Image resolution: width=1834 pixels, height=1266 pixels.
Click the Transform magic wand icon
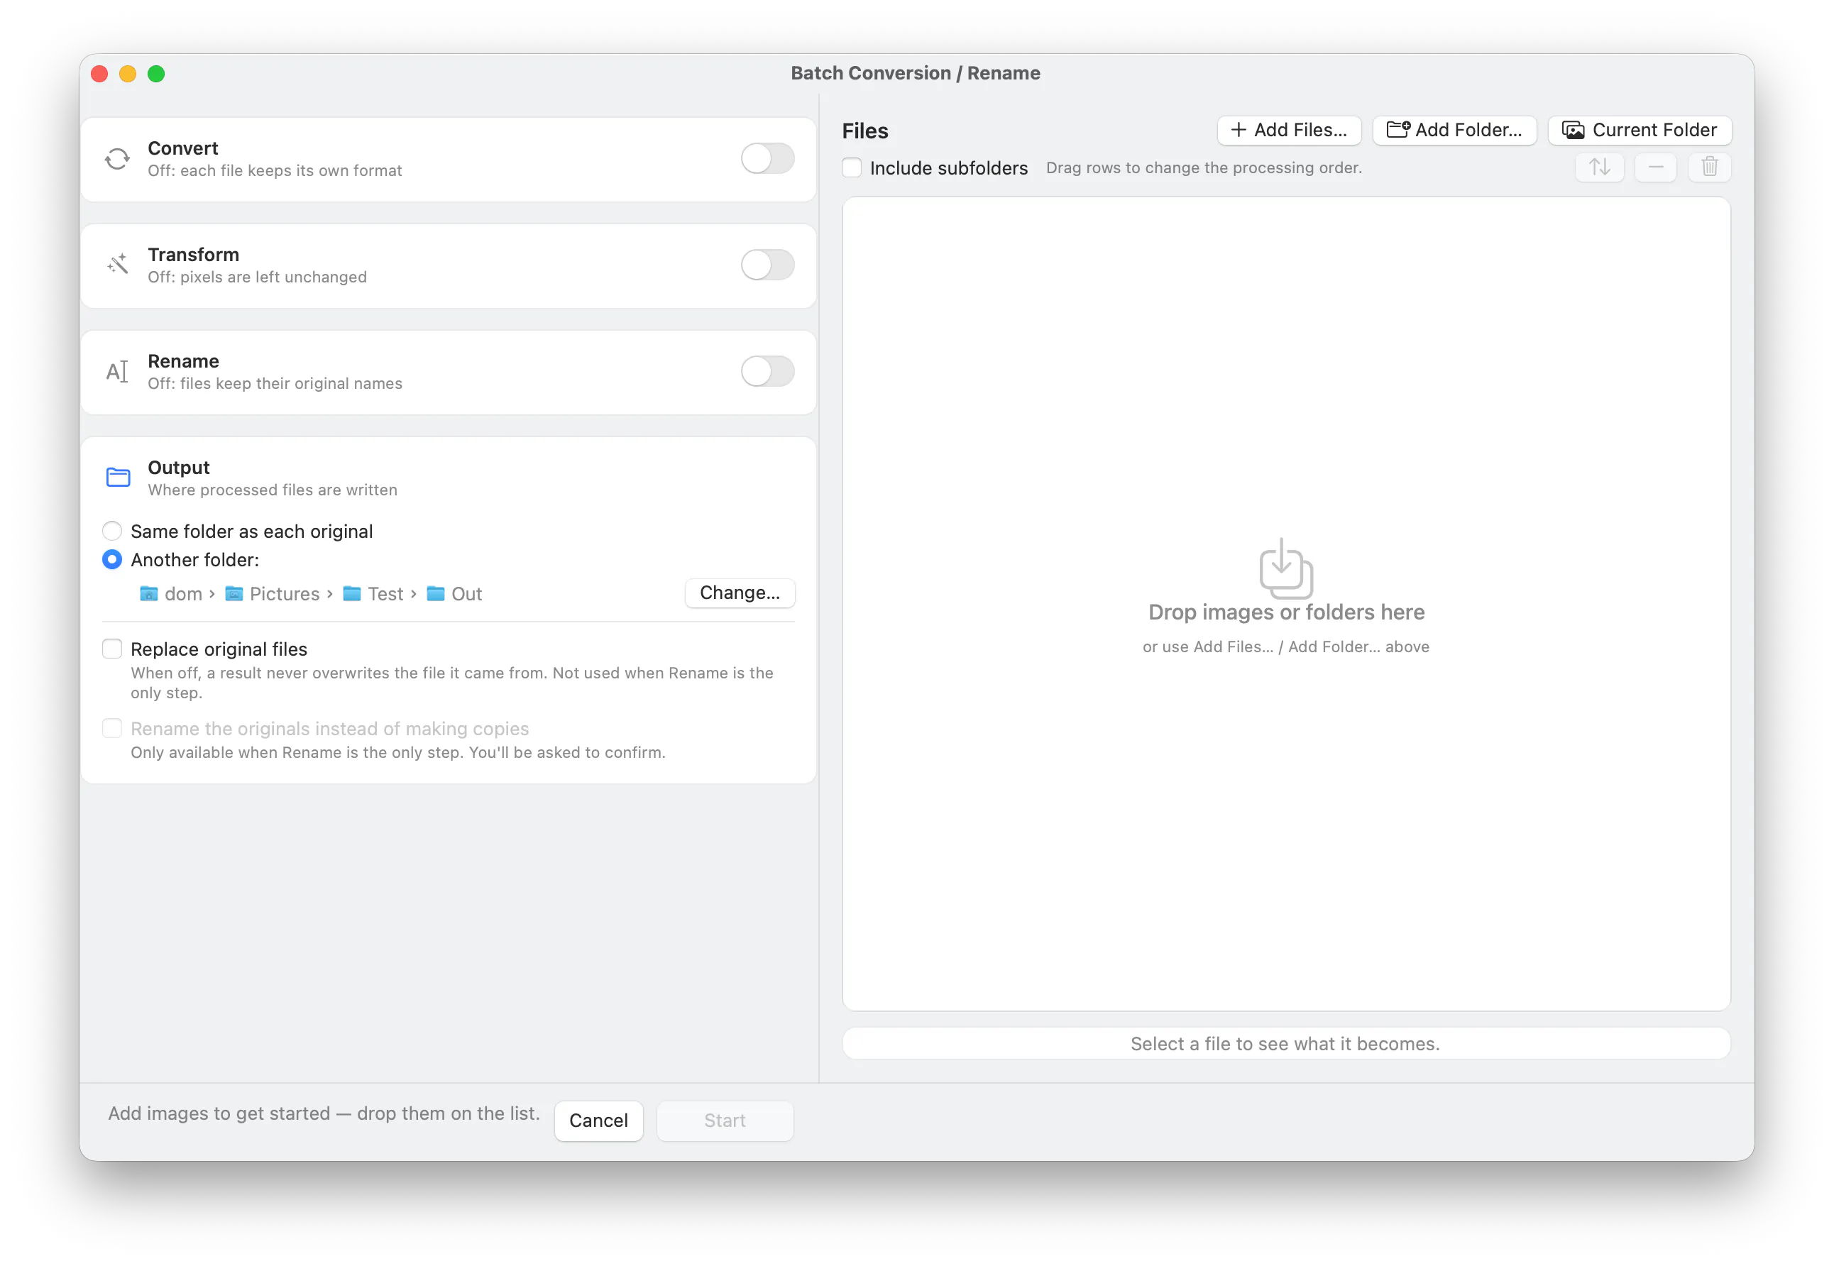click(117, 265)
